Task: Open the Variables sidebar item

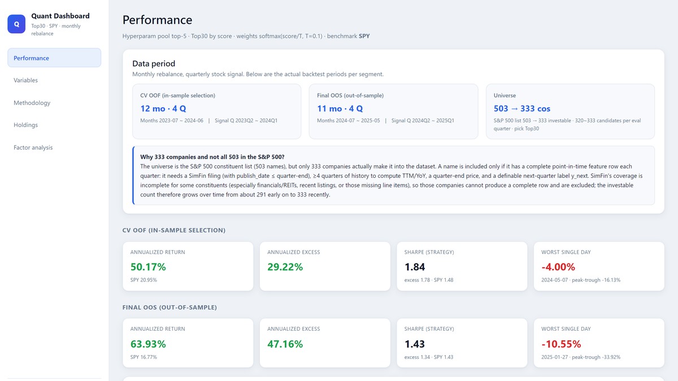Action: pyautogui.click(x=54, y=80)
